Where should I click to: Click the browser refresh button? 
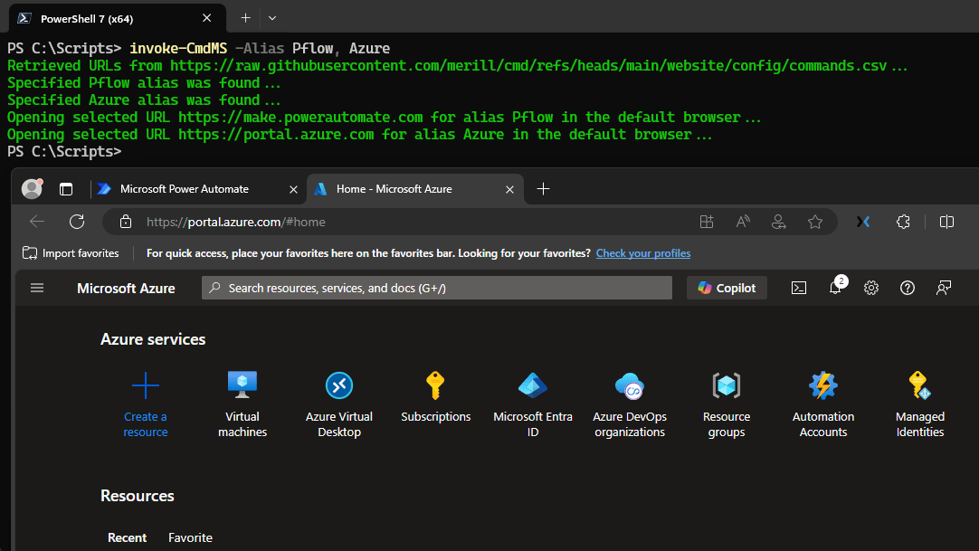[77, 222]
